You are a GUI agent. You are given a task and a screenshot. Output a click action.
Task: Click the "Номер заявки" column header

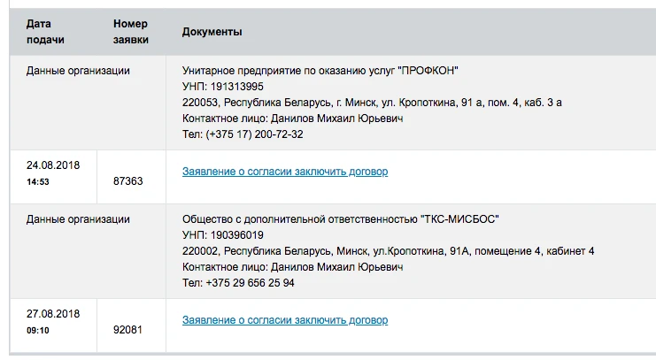[131, 32]
